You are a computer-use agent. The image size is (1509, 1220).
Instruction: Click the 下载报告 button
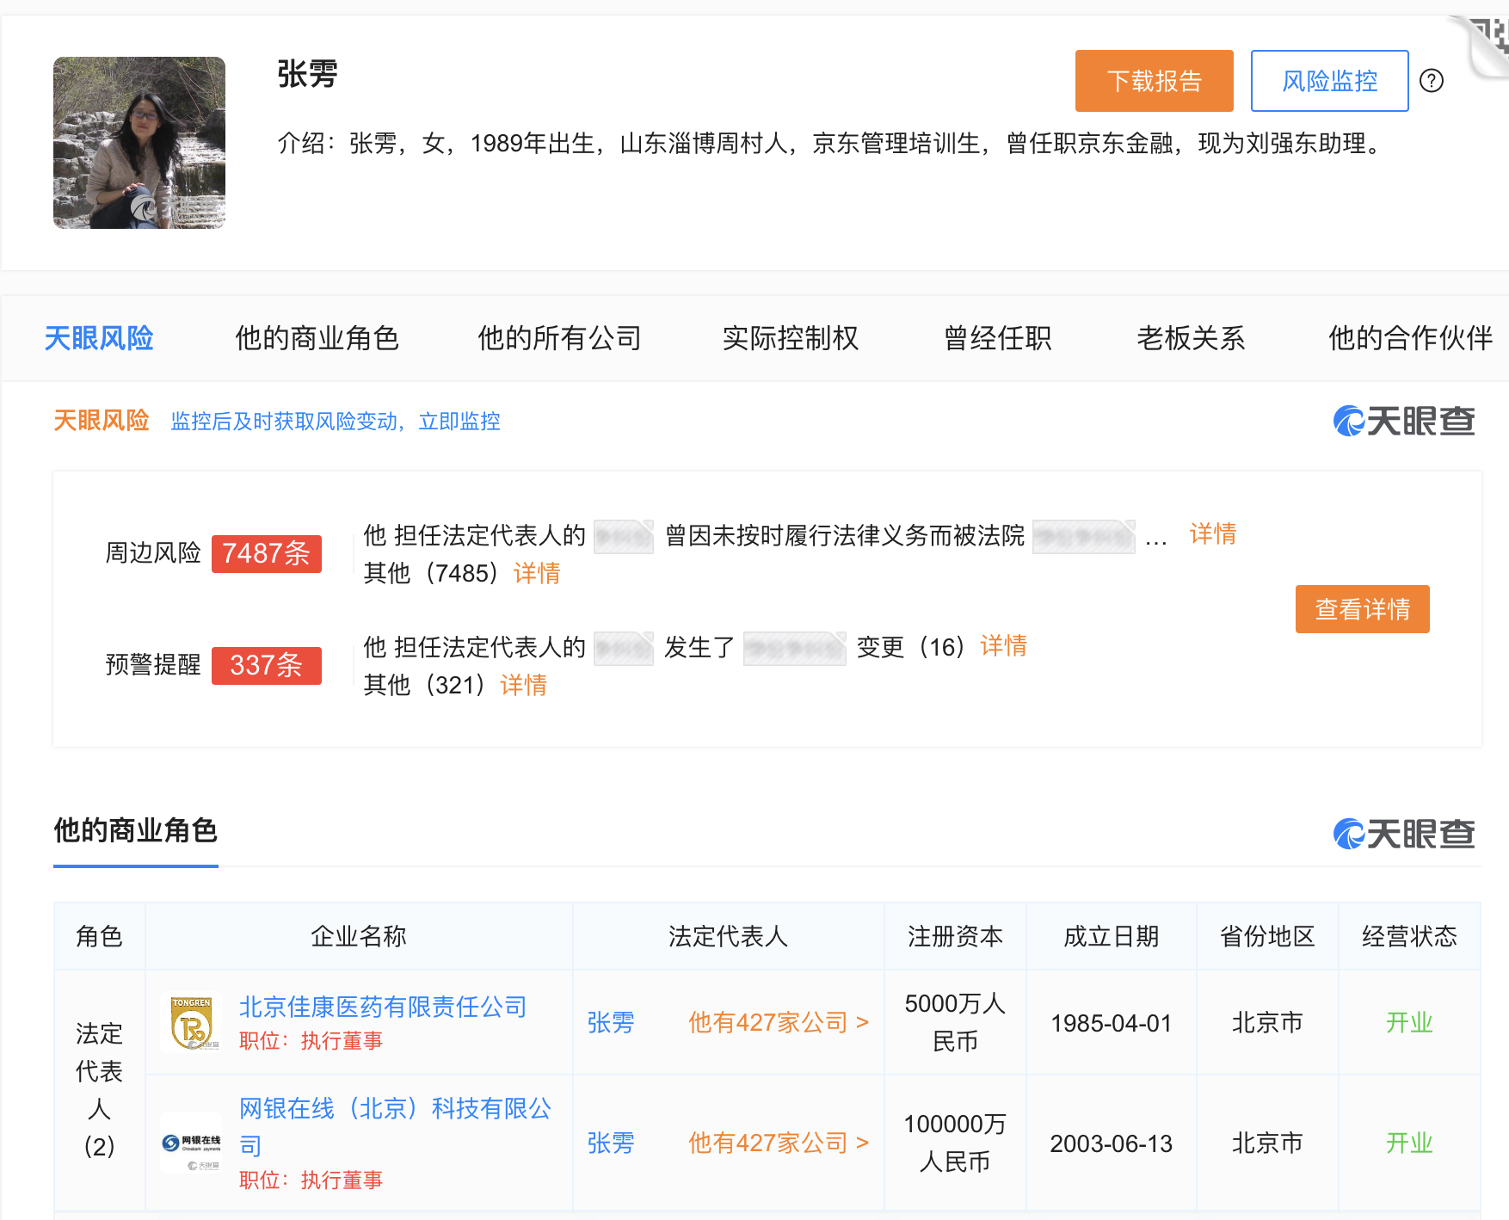click(1154, 81)
